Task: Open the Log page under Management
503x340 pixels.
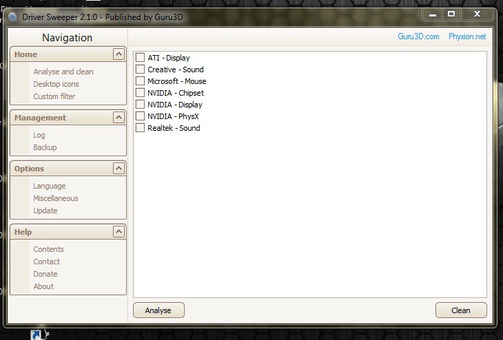Action: (39, 135)
